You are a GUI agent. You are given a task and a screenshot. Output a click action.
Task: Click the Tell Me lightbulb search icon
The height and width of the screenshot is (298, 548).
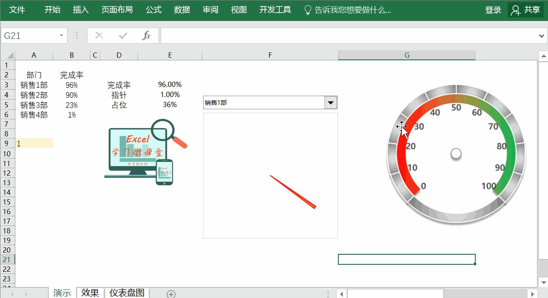tap(308, 9)
